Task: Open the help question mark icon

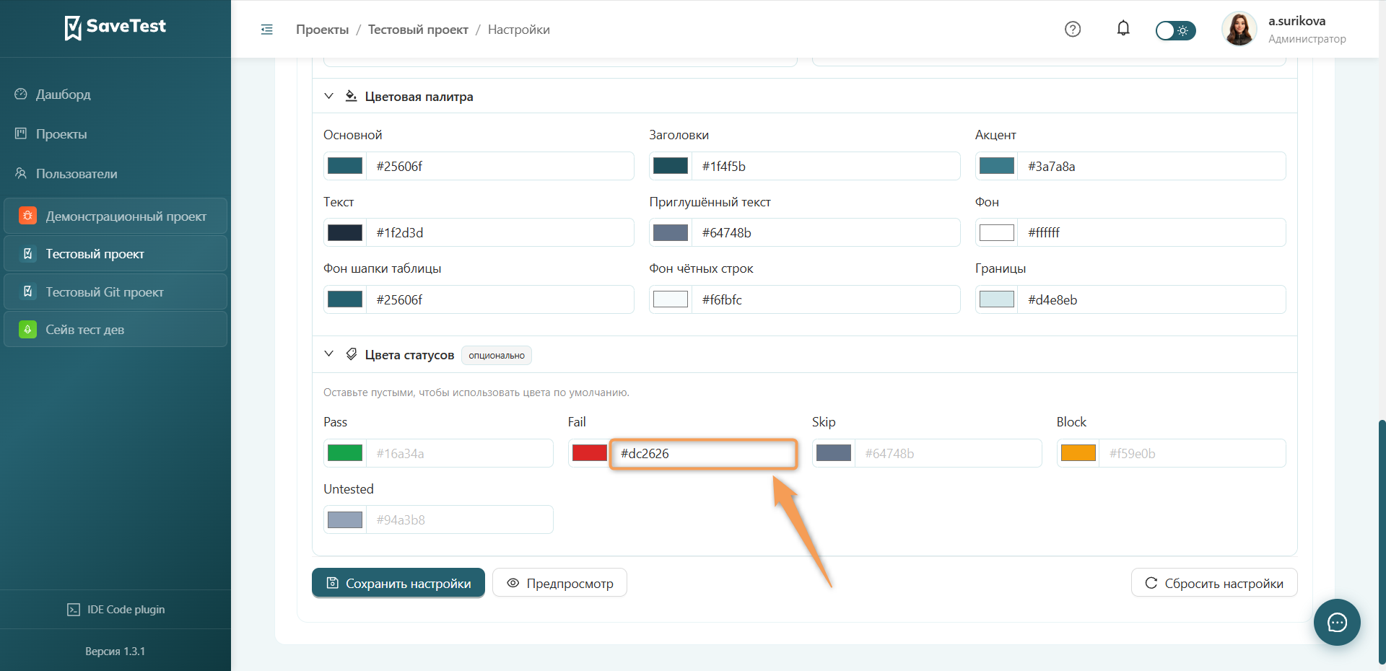Action: coord(1073,29)
